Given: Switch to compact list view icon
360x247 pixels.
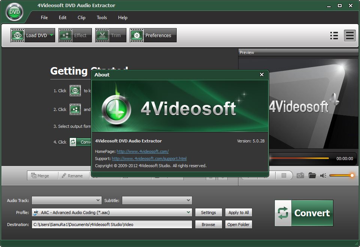Looking at the screenshot, I should [x=349, y=36].
